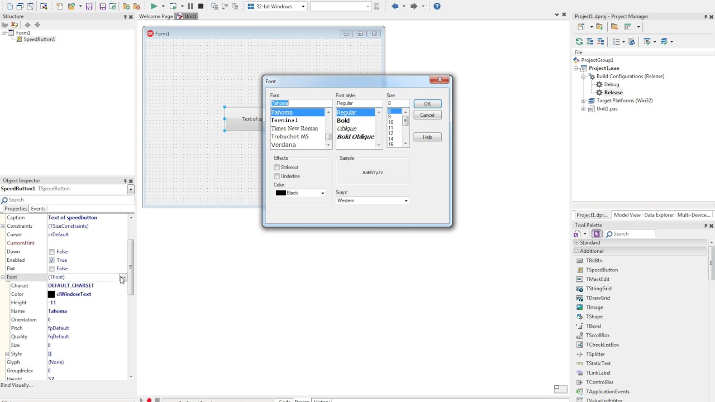Click the Font name input field containing Tahoma
The width and height of the screenshot is (715, 402).
(x=301, y=103)
